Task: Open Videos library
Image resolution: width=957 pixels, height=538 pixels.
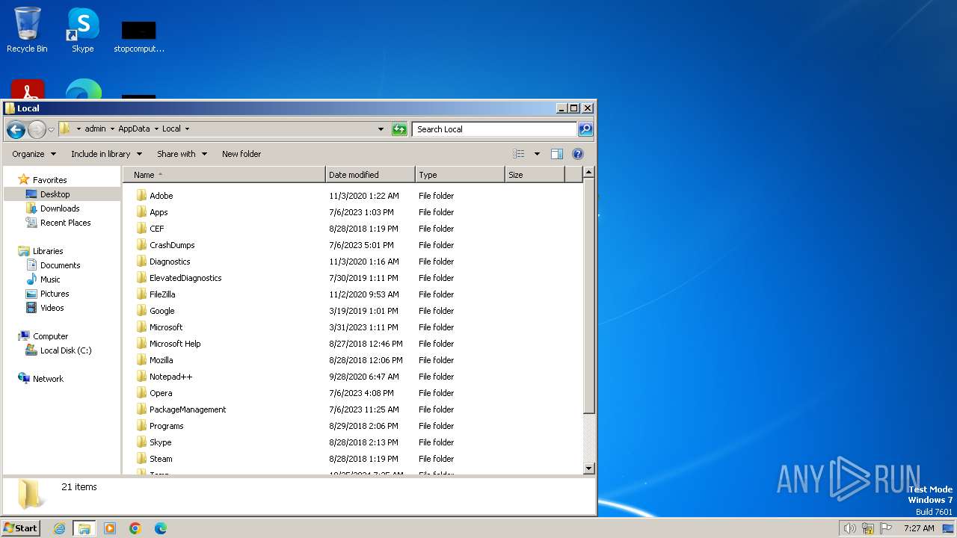Action: pyautogui.click(x=52, y=308)
